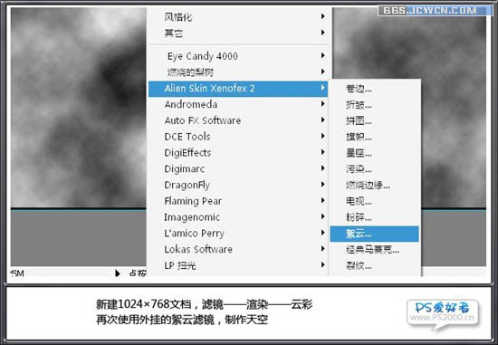498x345 pixels.
Task: Open the Andromeda plugin submenu
Action: tap(239, 104)
